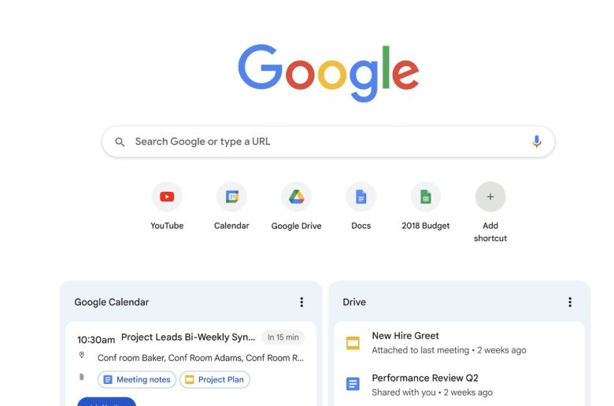
Task: Click into the Search Google or type a URL box
Action: click(x=328, y=142)
